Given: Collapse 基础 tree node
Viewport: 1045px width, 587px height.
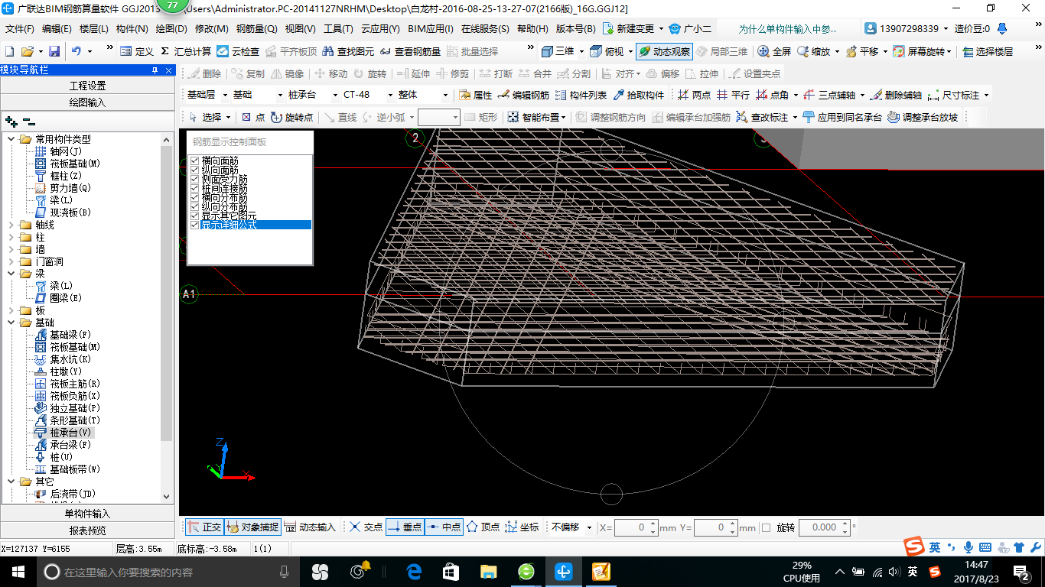Looking at the screenshot, I should click(x=11, y=323).
